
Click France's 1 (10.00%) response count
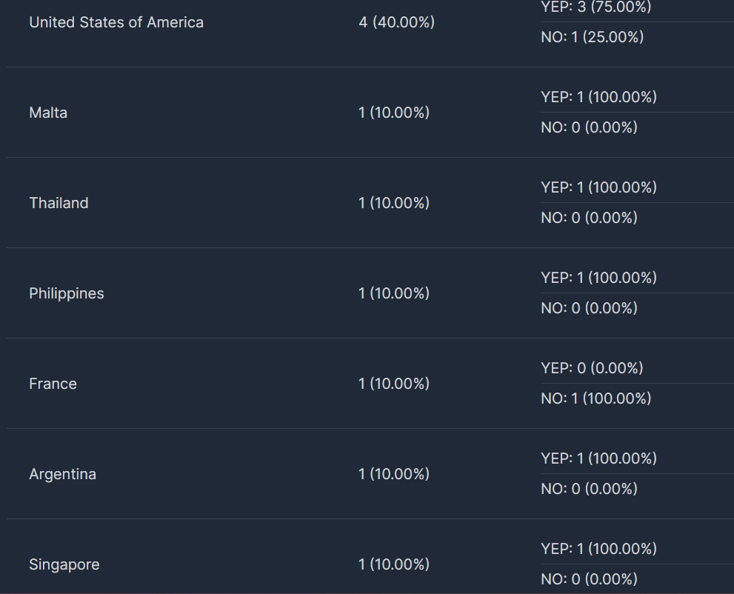[394, 384]
